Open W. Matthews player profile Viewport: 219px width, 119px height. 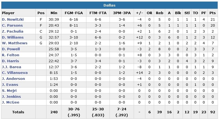(x=14, y=43)
